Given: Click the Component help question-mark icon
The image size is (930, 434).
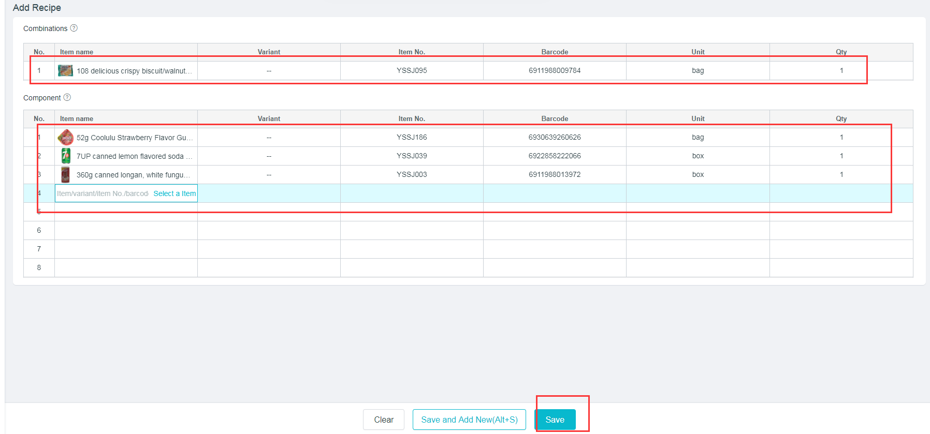Looking at the screenshot, I should click(x=67, y=97).
